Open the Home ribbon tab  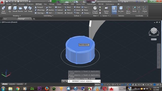click(8, 4)
